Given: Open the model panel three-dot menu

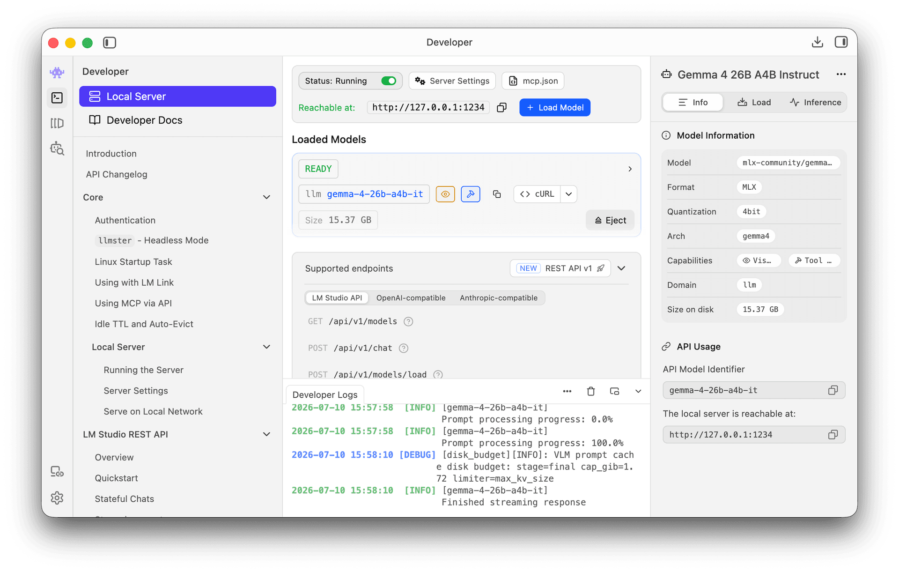Looking at the screenshot, I should pos(841,74).
